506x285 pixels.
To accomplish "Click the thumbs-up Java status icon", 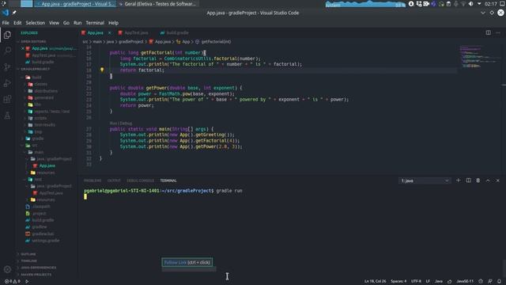I will pyautogui.click(x=450, y=282).
